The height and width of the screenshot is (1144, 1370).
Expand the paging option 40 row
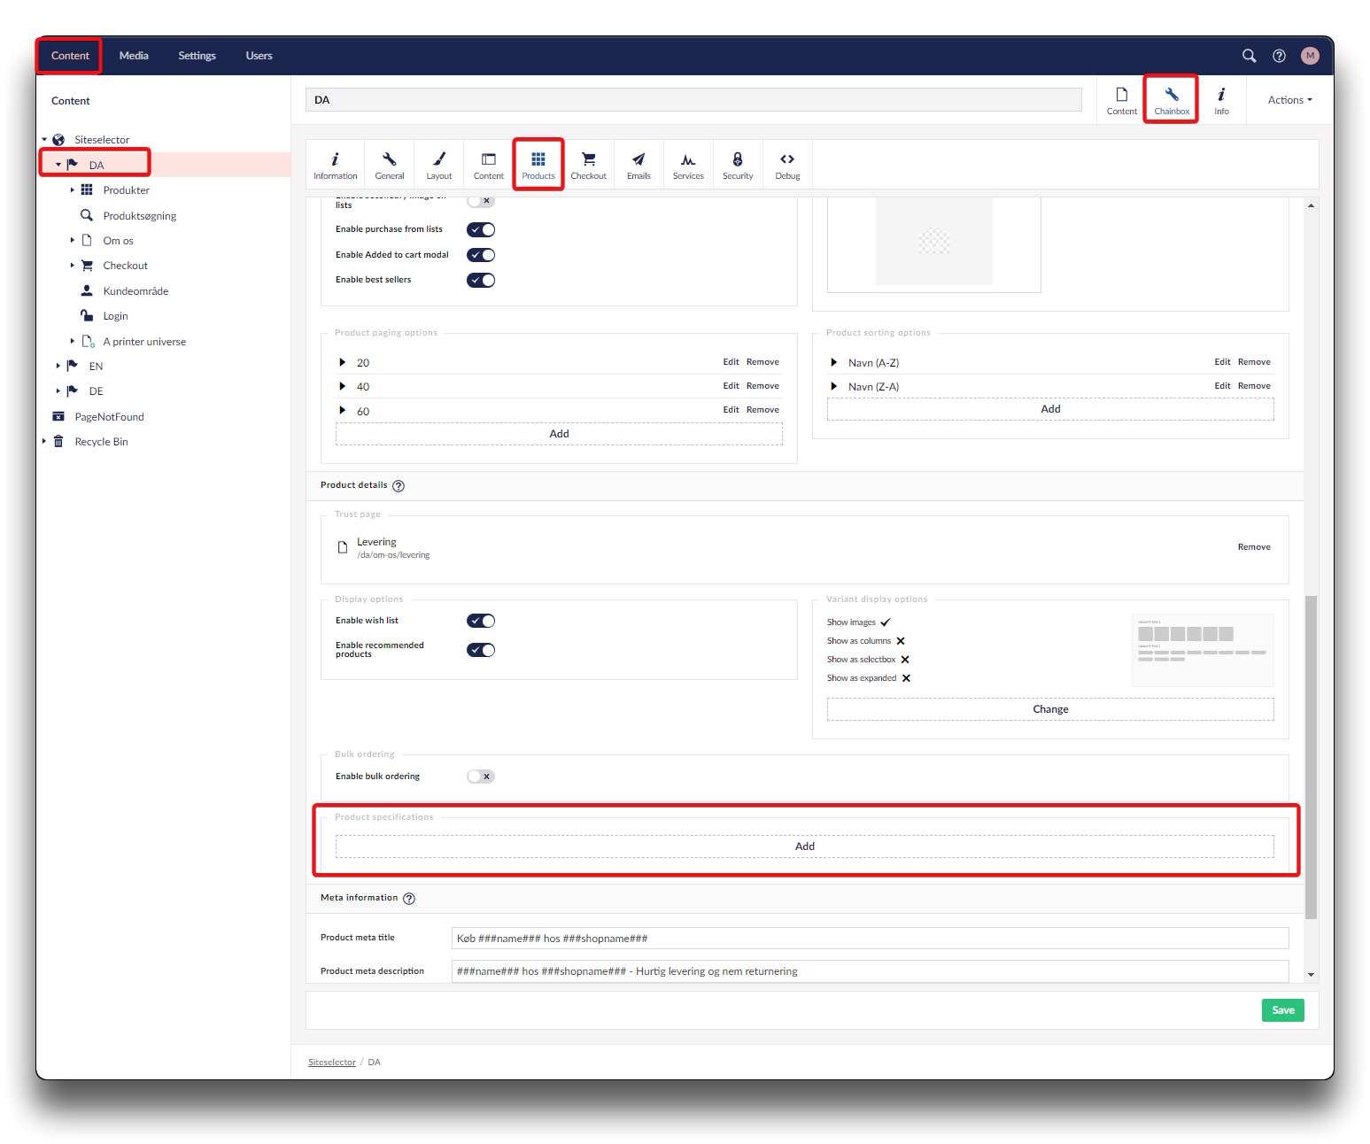[343, 386]
